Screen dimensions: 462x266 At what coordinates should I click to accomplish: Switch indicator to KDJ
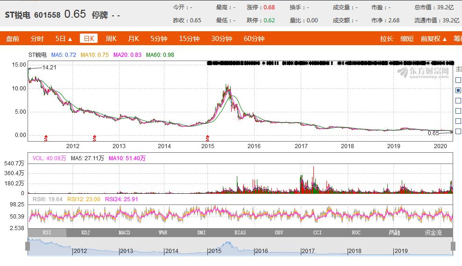coord(85,232)
